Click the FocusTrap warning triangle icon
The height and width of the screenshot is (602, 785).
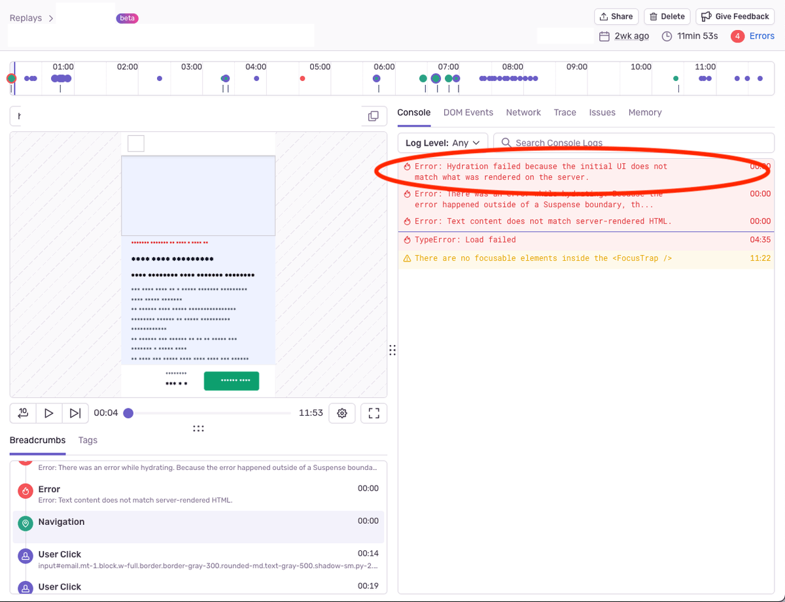[x=407, y=259]
